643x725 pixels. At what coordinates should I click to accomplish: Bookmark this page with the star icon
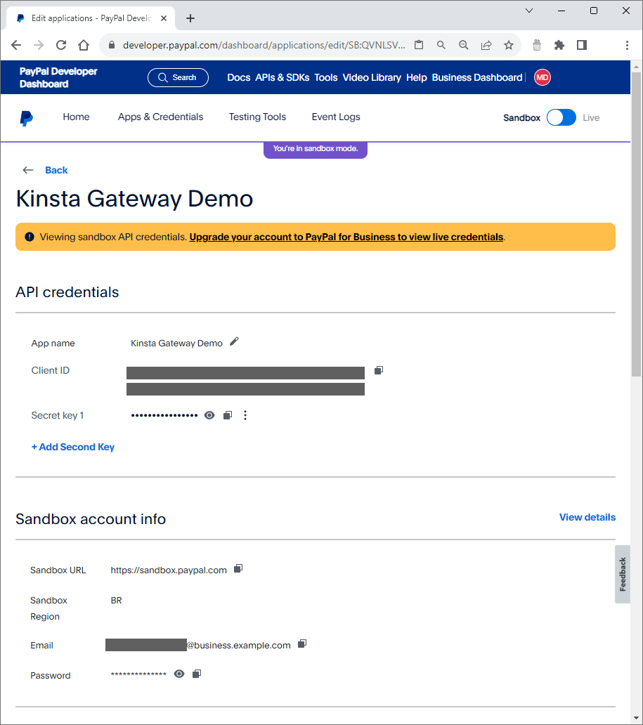click(509, 45)
